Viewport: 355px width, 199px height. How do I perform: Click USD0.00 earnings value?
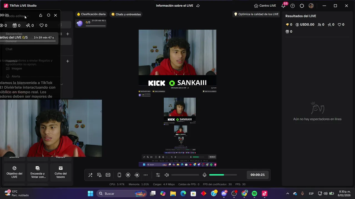[305, 25]
